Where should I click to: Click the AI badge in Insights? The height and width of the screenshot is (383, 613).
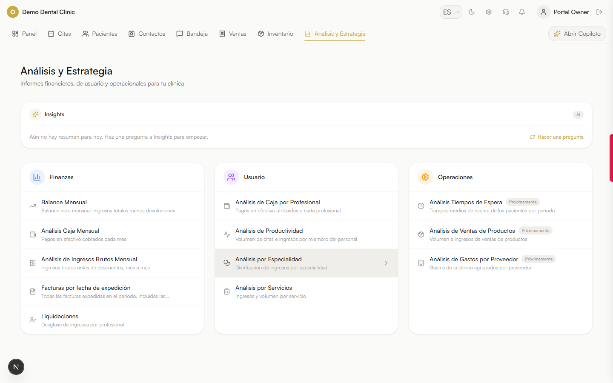pyautogui.click(x=578, y=114)
